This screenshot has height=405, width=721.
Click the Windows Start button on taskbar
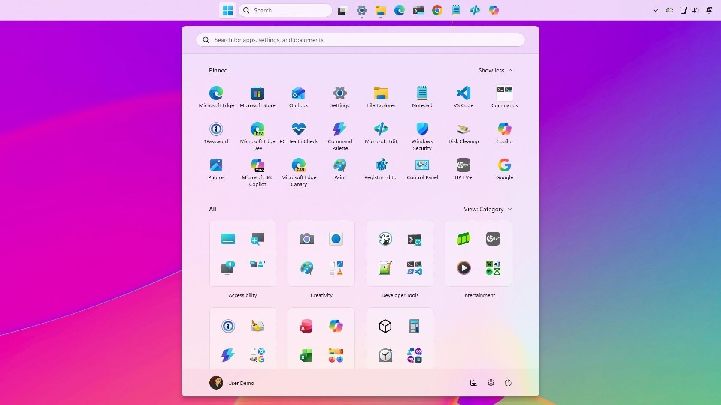pos(228,10)
